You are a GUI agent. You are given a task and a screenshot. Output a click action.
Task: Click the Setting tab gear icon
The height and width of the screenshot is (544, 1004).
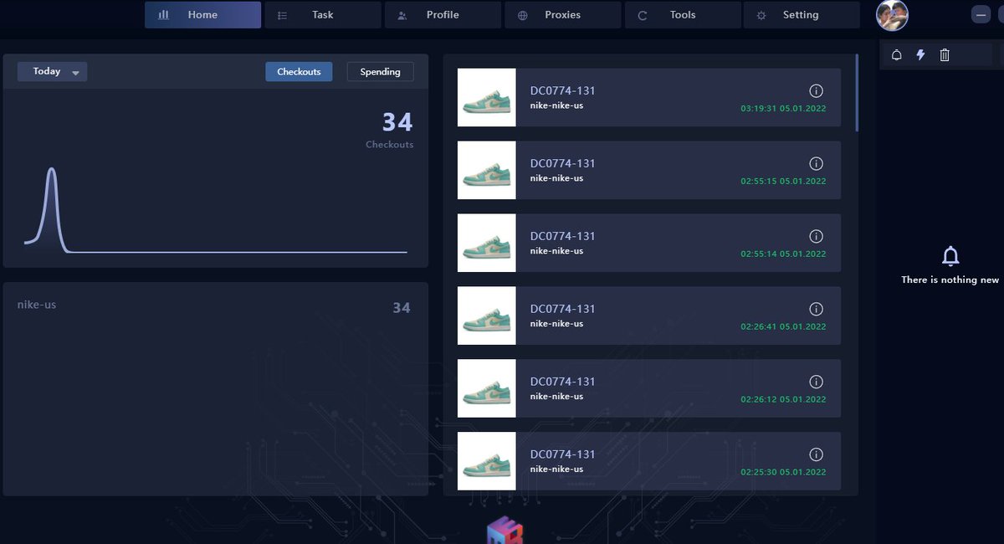761,15
